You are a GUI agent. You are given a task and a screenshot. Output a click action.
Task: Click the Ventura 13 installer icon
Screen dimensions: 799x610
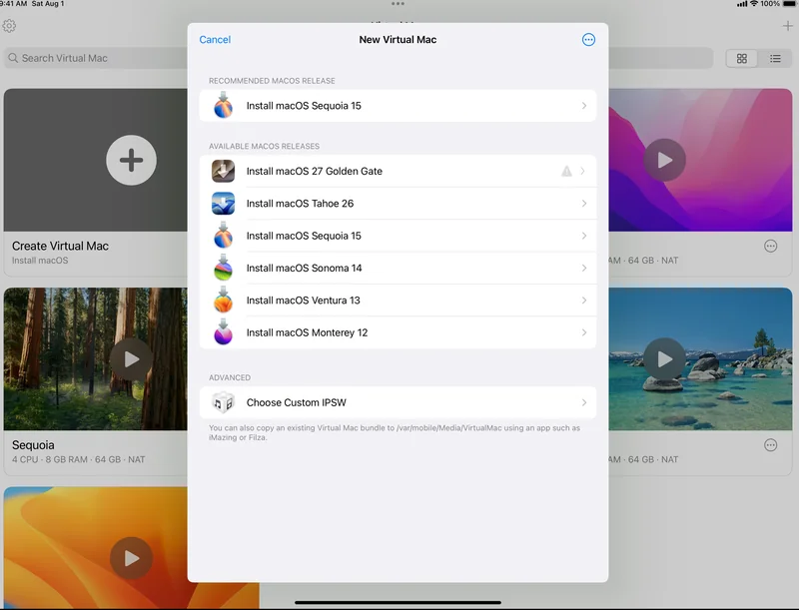click(223, 300)
